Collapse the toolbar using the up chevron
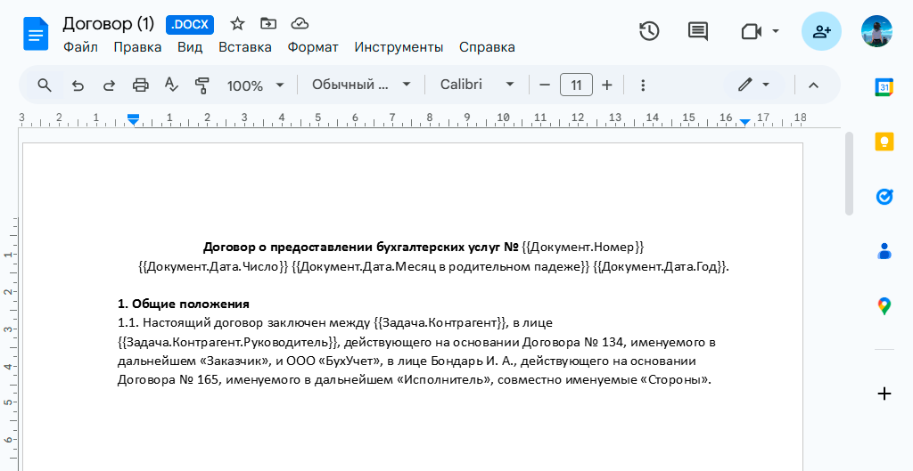Screen dimensions: 913x471 pos(813,85)
